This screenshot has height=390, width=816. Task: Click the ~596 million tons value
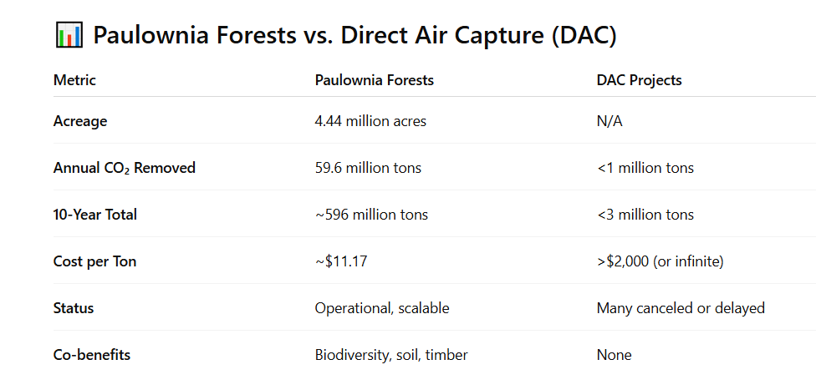tap(371, 215)
